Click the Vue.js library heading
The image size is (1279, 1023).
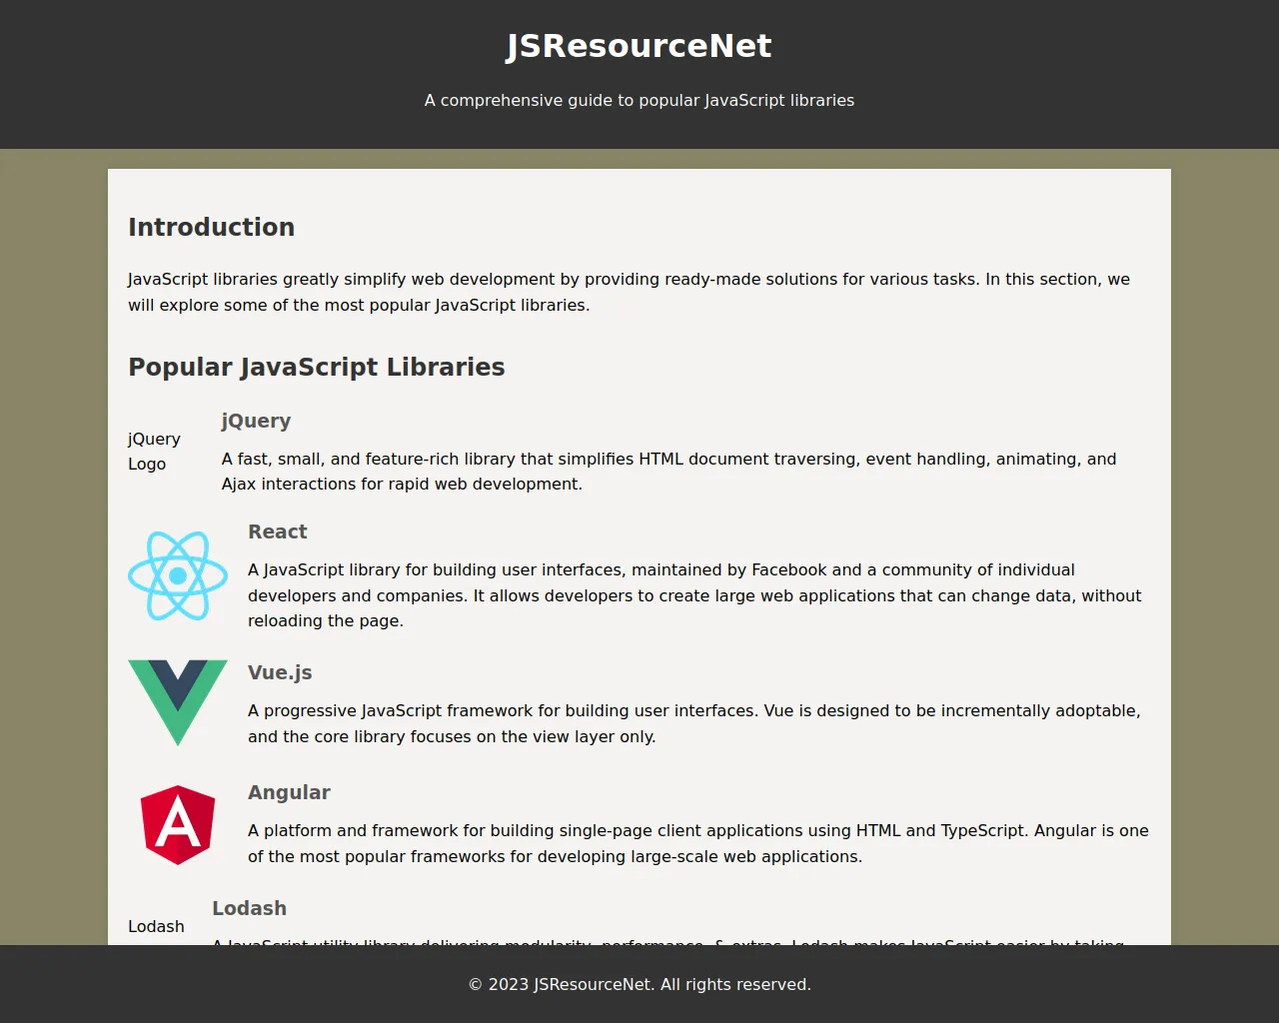280,672
